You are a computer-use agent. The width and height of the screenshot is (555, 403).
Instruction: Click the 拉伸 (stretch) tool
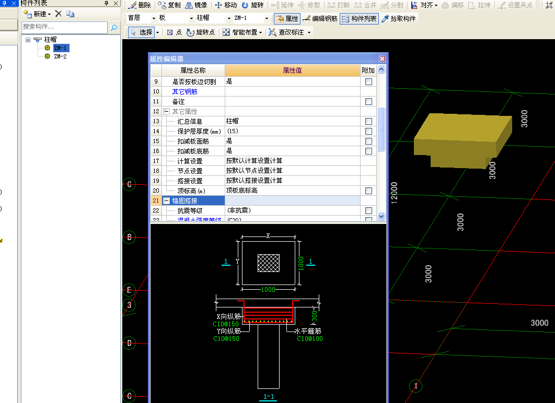click(479, 5)
